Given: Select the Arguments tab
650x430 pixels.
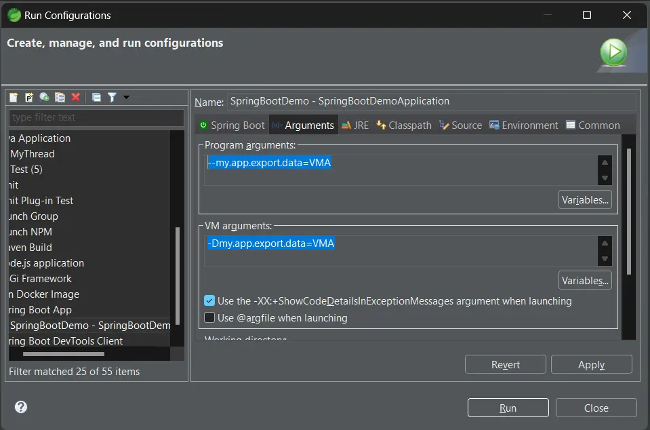Looking at the screenshot, I should pos(303,125).
